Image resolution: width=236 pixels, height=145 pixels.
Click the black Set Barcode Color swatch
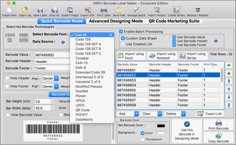(161, 126)
